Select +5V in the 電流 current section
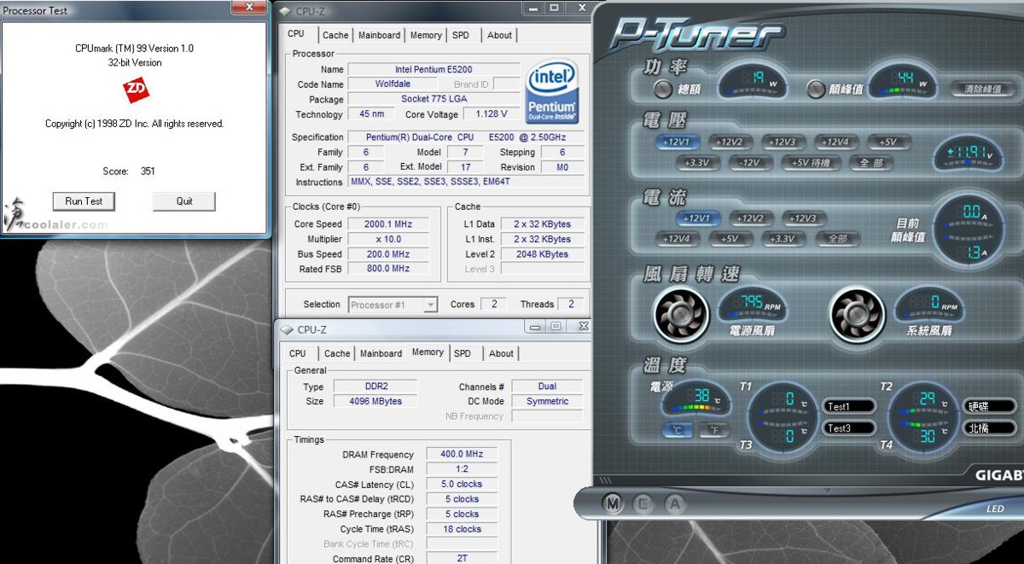 click(730, 240)
